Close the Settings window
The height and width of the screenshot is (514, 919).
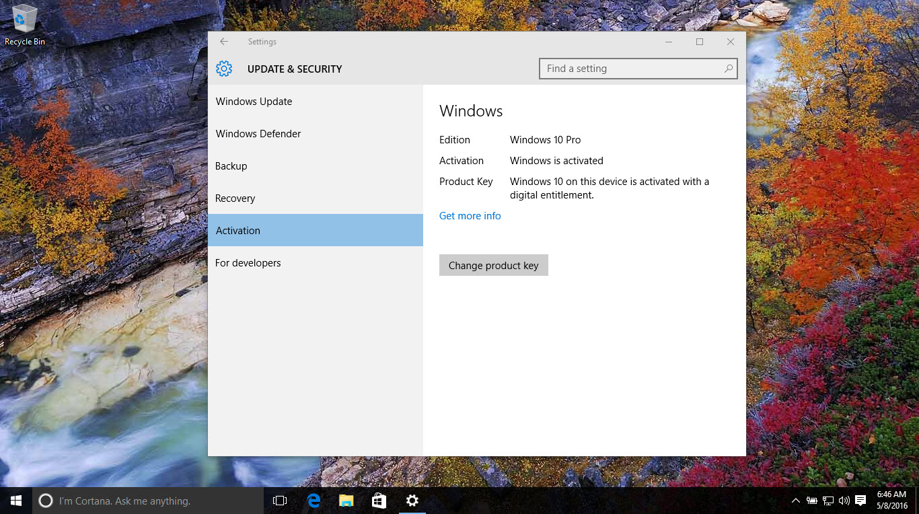pyautogui.click(x=731, y=42)
